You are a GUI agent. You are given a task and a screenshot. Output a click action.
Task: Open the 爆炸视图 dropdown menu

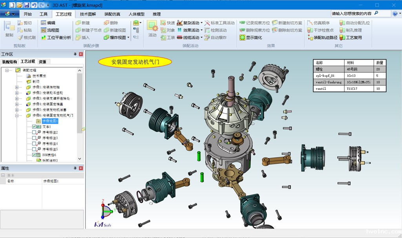tap(128, 38)
